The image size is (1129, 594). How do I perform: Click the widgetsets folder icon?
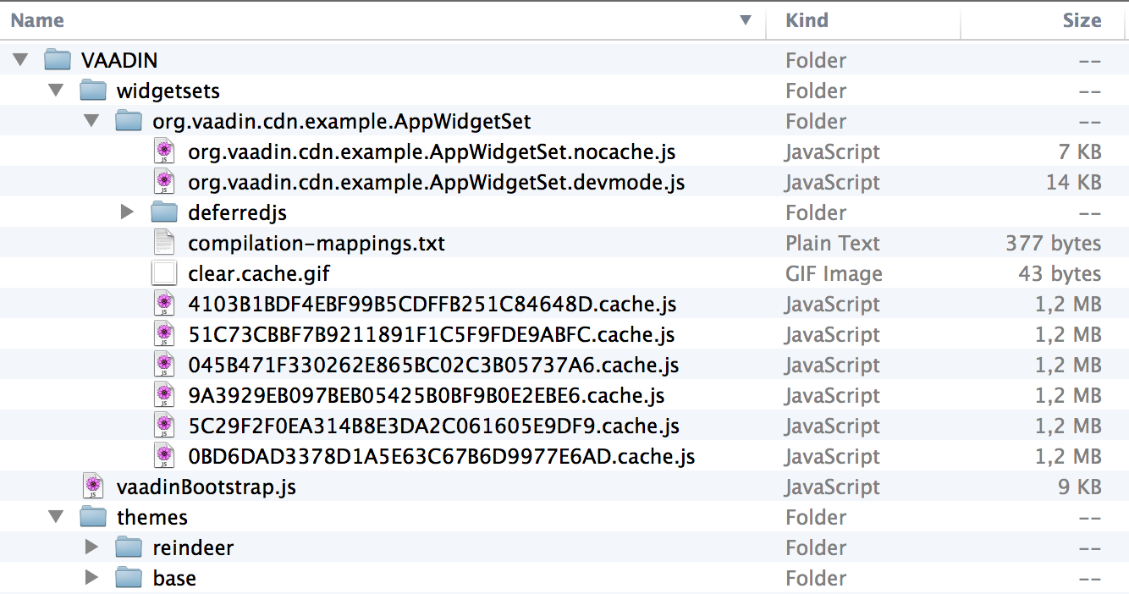[93, 91]
